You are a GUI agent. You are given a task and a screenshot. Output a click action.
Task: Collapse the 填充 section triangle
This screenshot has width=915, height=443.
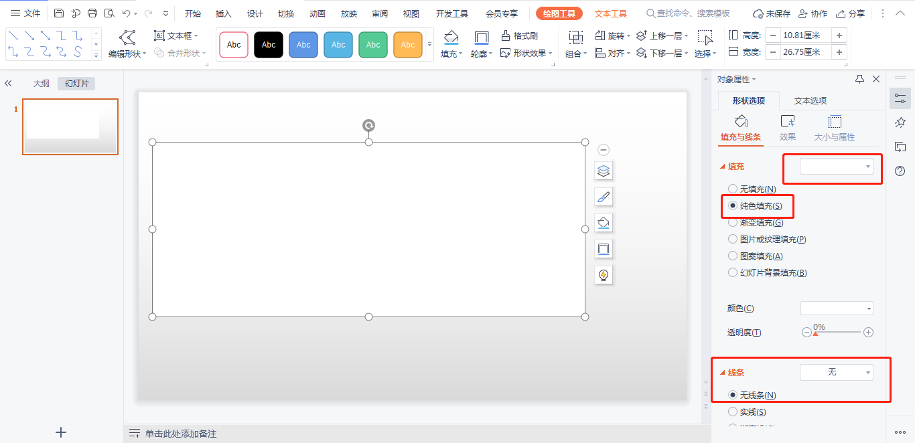pos(723,167)
